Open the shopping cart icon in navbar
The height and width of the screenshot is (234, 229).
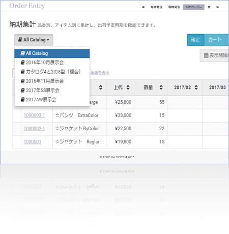coord(209,7)
